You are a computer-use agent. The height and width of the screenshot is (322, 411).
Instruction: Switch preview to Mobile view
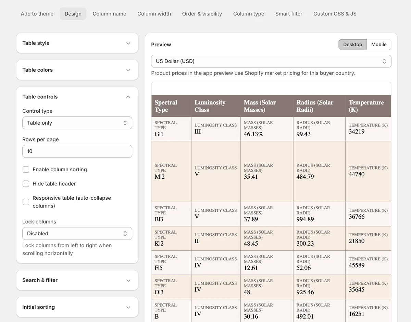point(379,45)
